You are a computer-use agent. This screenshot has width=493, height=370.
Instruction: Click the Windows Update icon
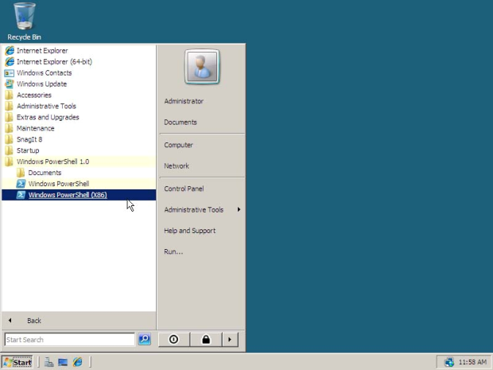pyautogui.click(x=10, y=84)
